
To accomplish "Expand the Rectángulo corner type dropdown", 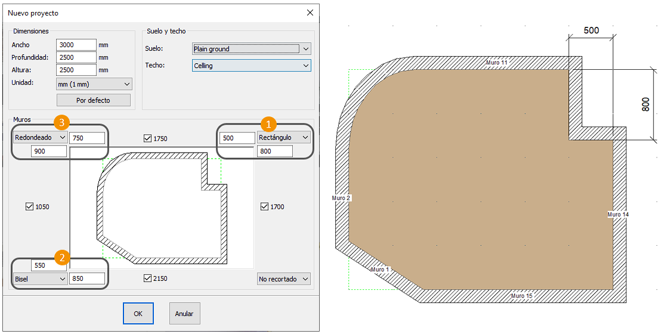I will tap(284, 138).
